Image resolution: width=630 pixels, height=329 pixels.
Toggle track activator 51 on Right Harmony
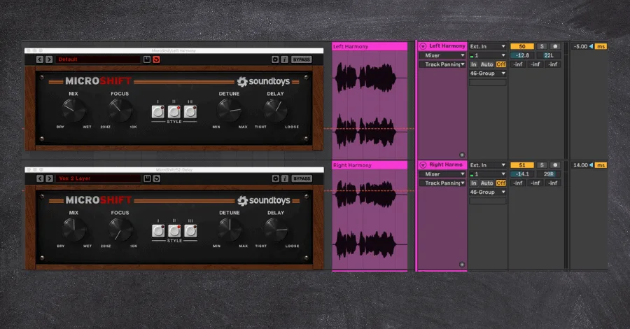pos(522,165)
